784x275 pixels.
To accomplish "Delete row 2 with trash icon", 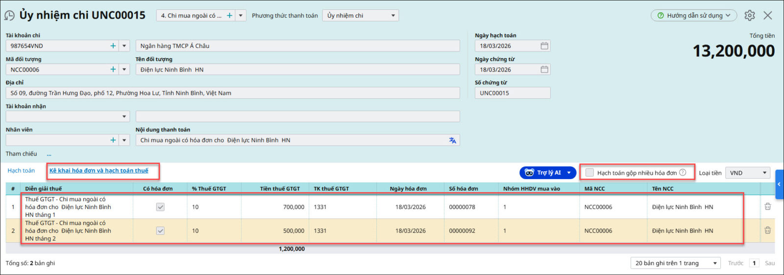I will point(767,230).
